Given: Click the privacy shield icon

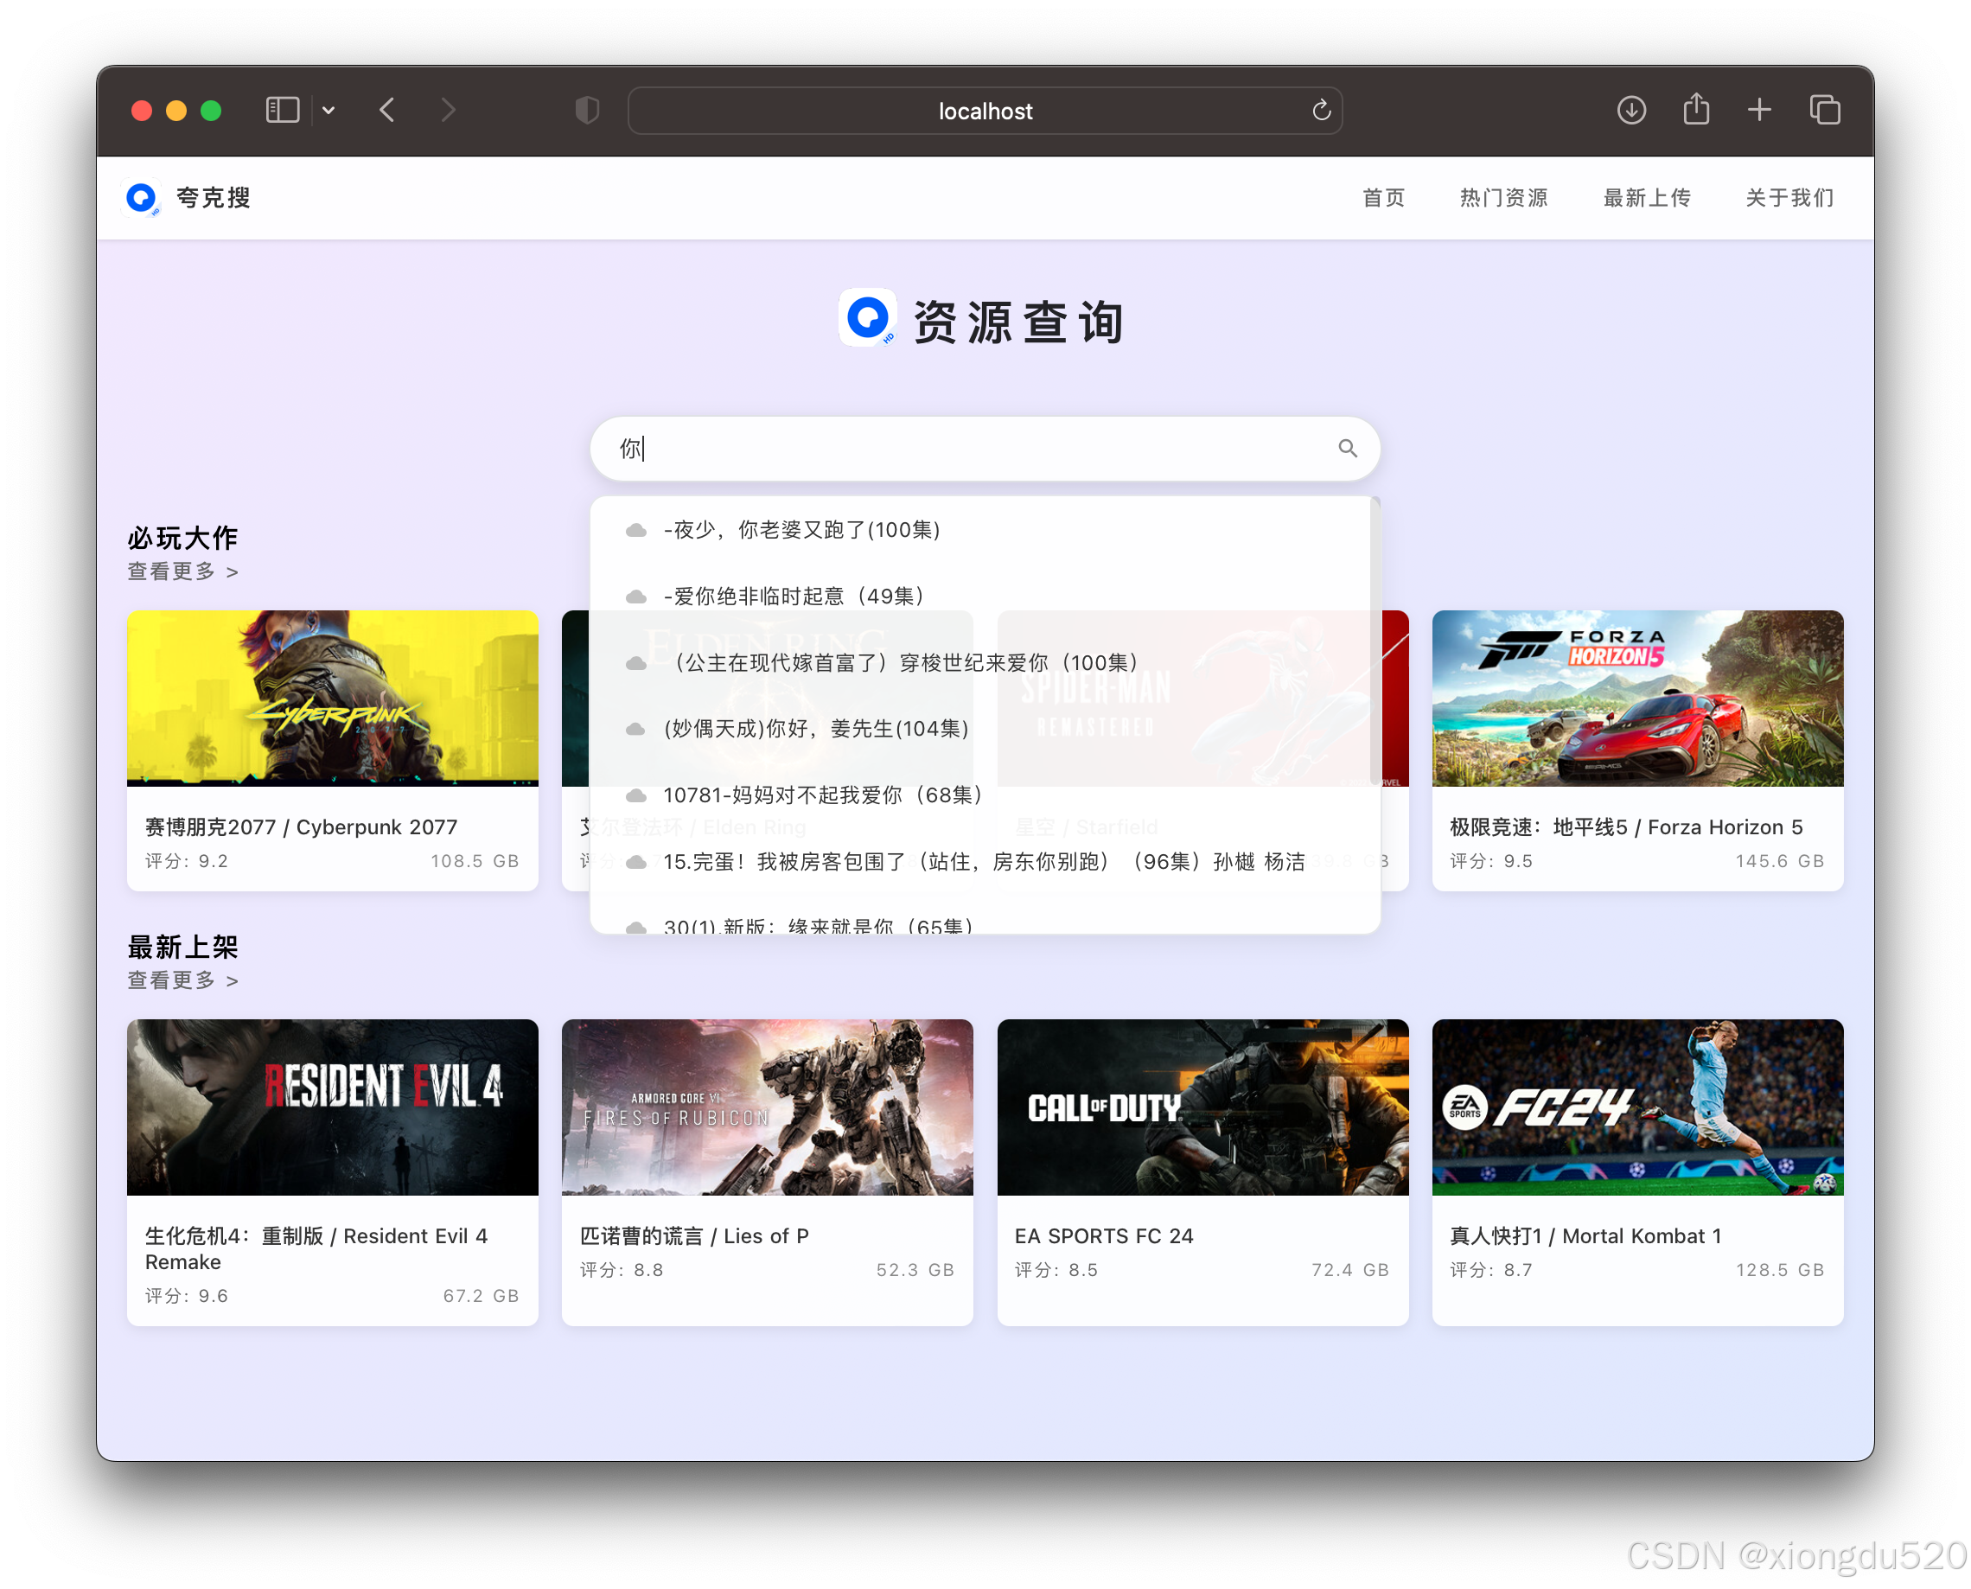Looking at the screenshot, I should (x=586, y=111).
